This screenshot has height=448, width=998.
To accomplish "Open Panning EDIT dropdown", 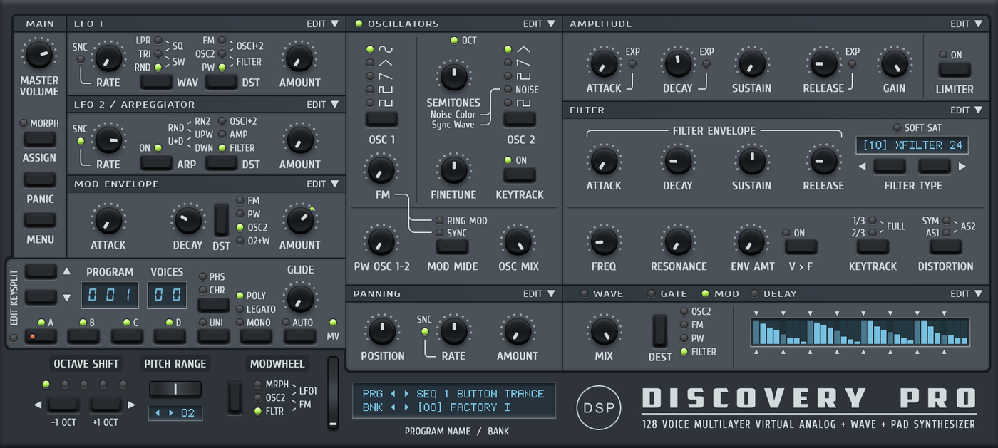I will 539,293.
